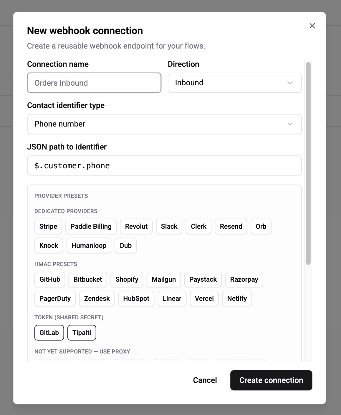341x415 pixels.
Task: Select the Paddle Billing preset
Action: [91, 226]
